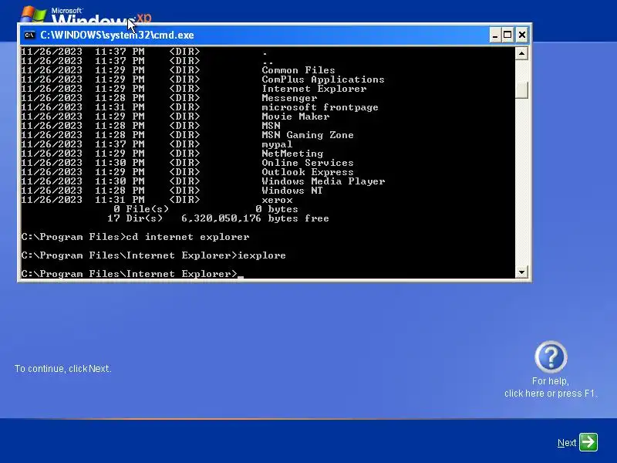The height and width of the screenshot is (463, 617).
Task: Click the green Next arrow icon
Action: [x=588, y=442]
